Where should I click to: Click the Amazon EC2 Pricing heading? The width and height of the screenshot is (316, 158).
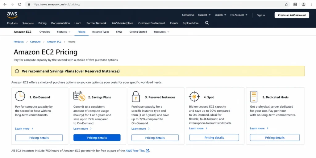coord(46,52)
